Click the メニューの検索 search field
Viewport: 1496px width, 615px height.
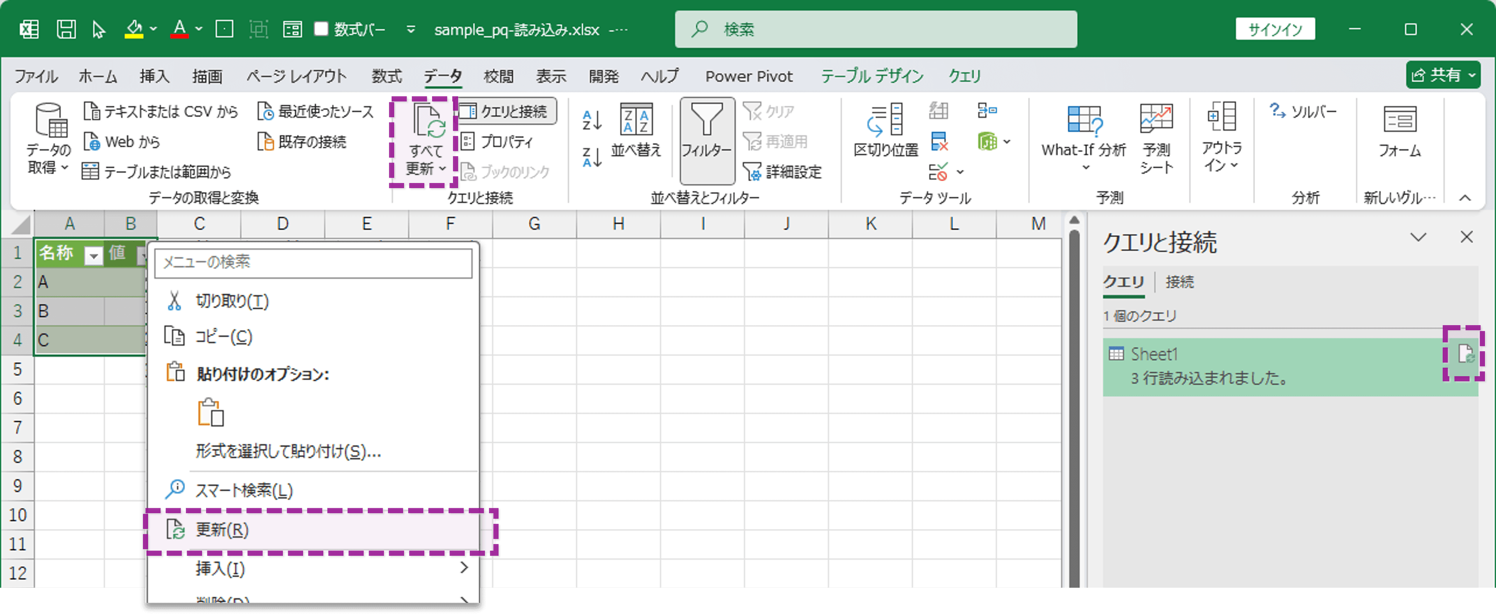pyautogui.click(x=314, y=263)
